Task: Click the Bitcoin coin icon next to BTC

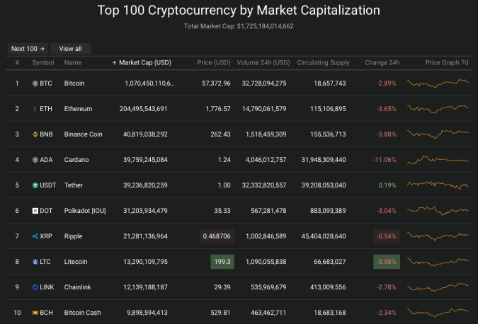Action: (35, 83)
